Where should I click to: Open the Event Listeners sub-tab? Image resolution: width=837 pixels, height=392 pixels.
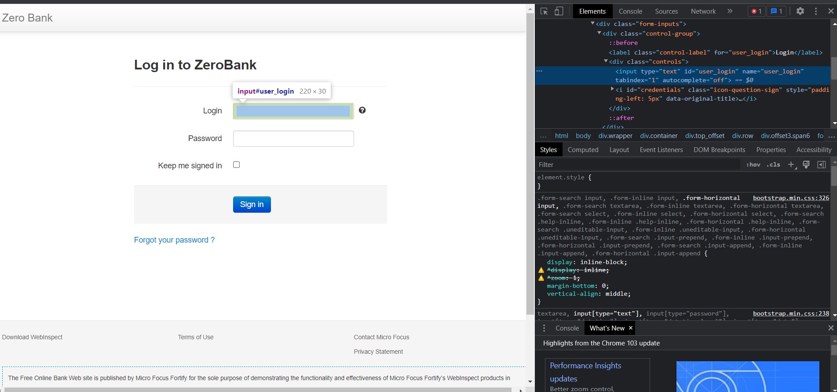pos(661,150)
